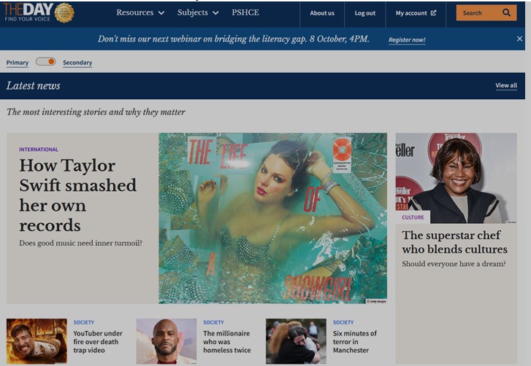
Task: Toggle the Primary/Secondary switch
Action: pos(46,62)
